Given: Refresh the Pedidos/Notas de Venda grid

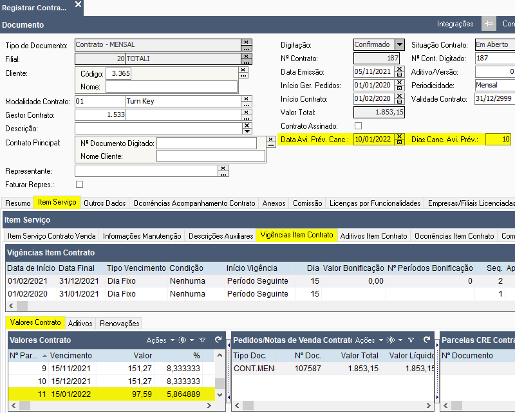Looking at the screenshot, I should [427, 340].
